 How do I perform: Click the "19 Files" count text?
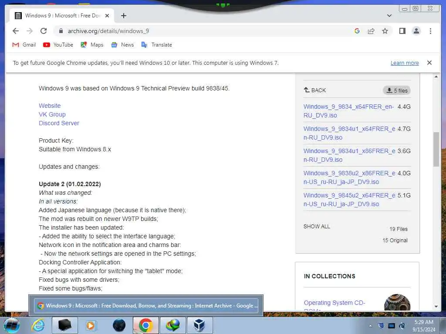[399, 229]
